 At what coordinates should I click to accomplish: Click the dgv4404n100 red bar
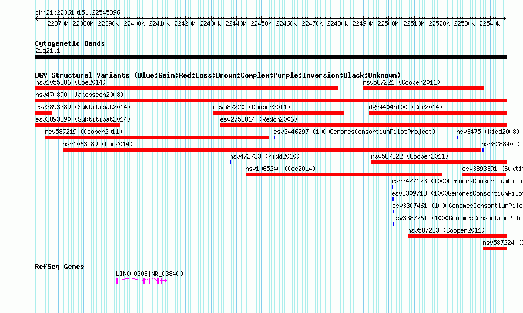click(438, 113)
